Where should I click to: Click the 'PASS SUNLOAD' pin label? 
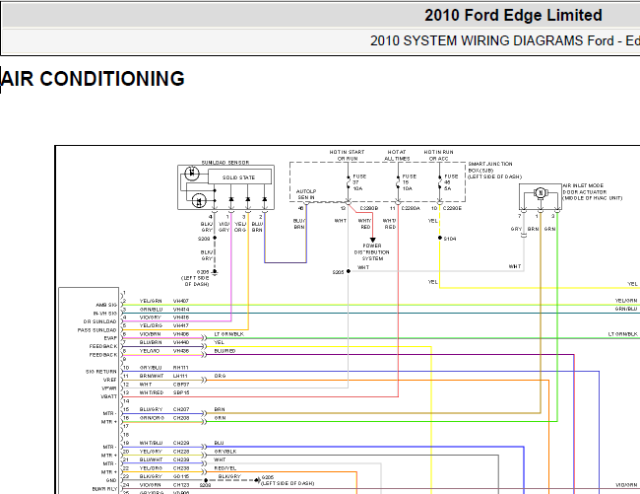click(x=97, y=330)
